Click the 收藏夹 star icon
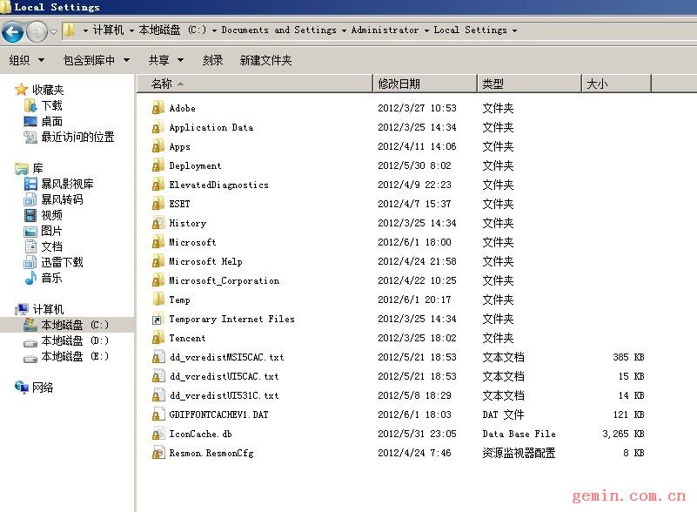This screenshot has width=697, height=512. 22,90
